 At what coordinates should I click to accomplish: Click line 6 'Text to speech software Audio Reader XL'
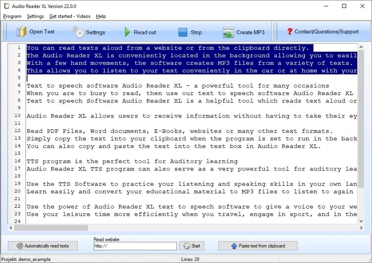click(105, 86)
